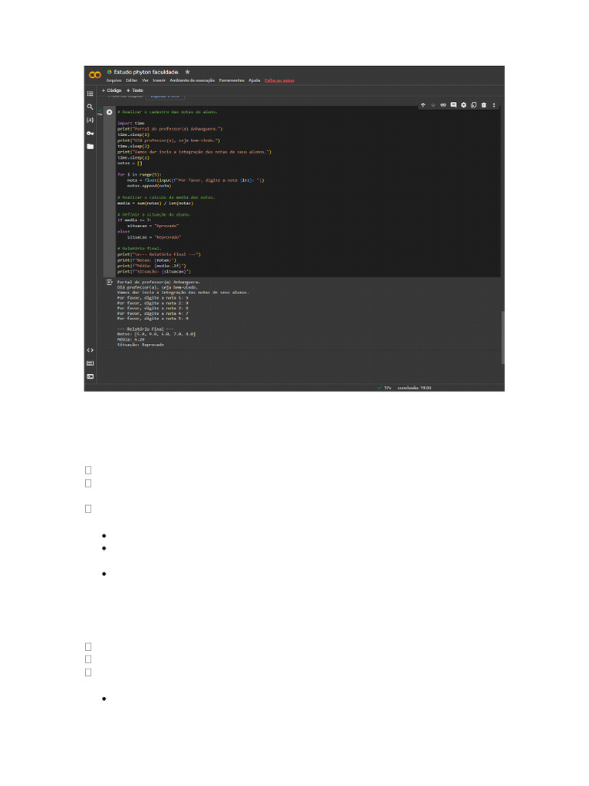Click the notebook vertical scrollbar
The image size is (589, 786).
pyautogui.click(x=502, y=338)
